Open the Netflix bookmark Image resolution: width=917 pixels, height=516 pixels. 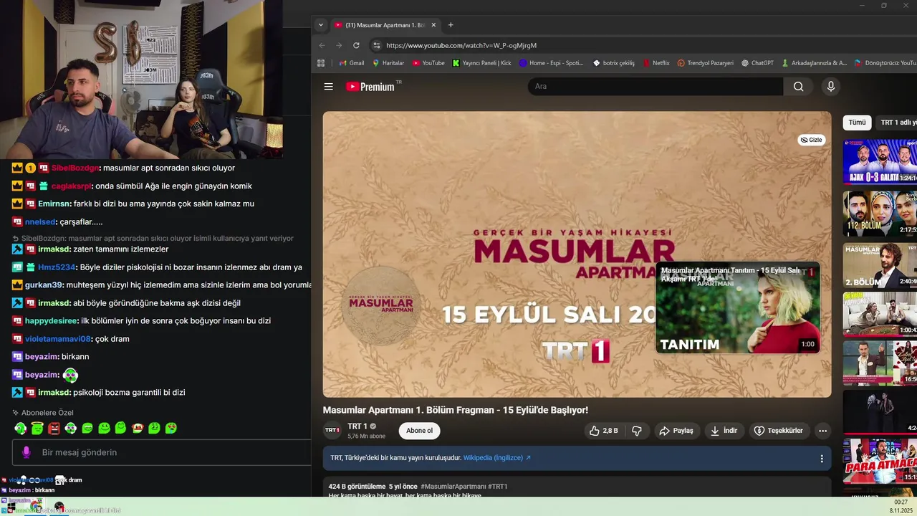(x=656, y=63)
